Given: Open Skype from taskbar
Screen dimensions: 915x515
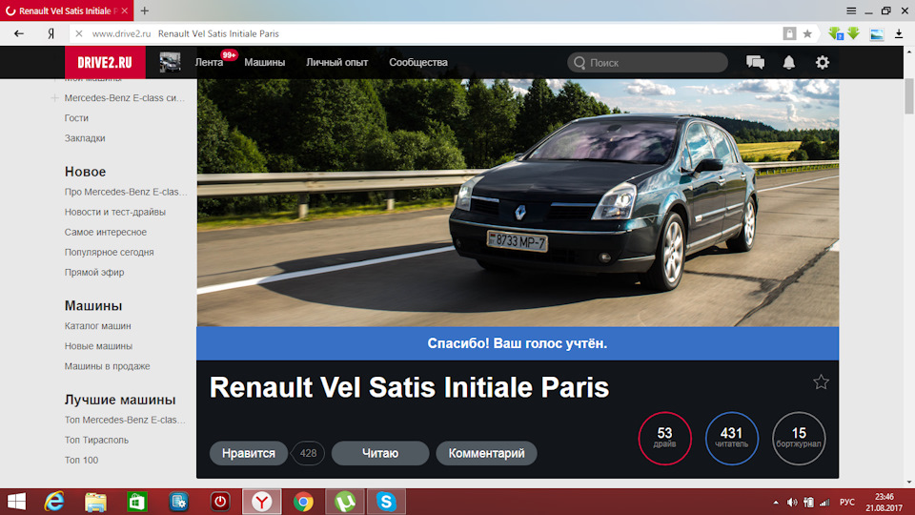Looking at the screenshot, I should point(386,502).
